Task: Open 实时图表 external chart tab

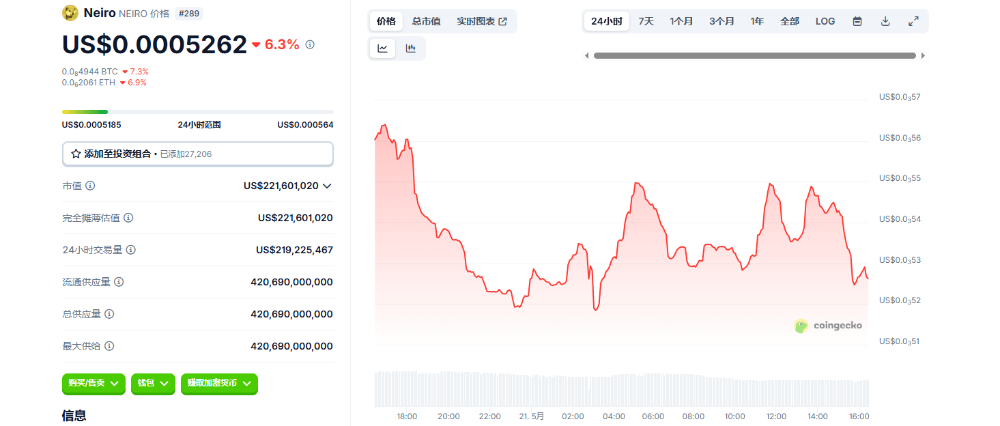Action: tap(482, 21)
